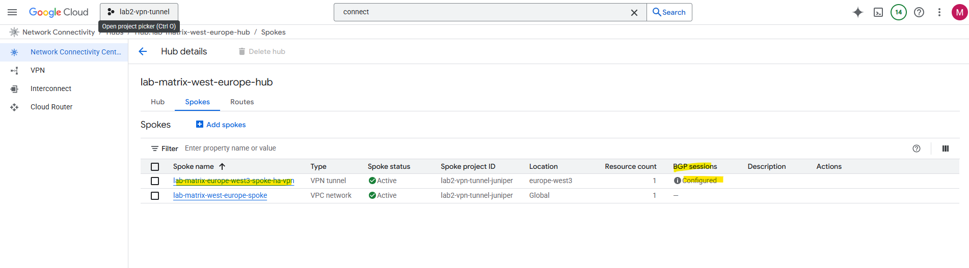Switch to the Routes tab
969x268 pixels.
click(242, 102)
